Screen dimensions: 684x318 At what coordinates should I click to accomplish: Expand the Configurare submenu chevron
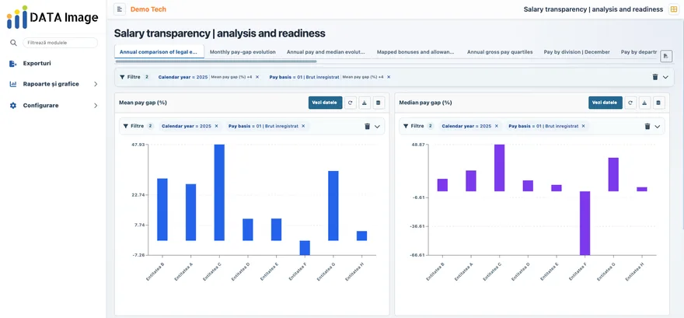click(96, 106)
